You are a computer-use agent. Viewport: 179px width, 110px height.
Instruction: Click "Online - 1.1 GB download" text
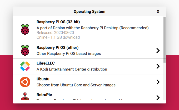(58, 37)
